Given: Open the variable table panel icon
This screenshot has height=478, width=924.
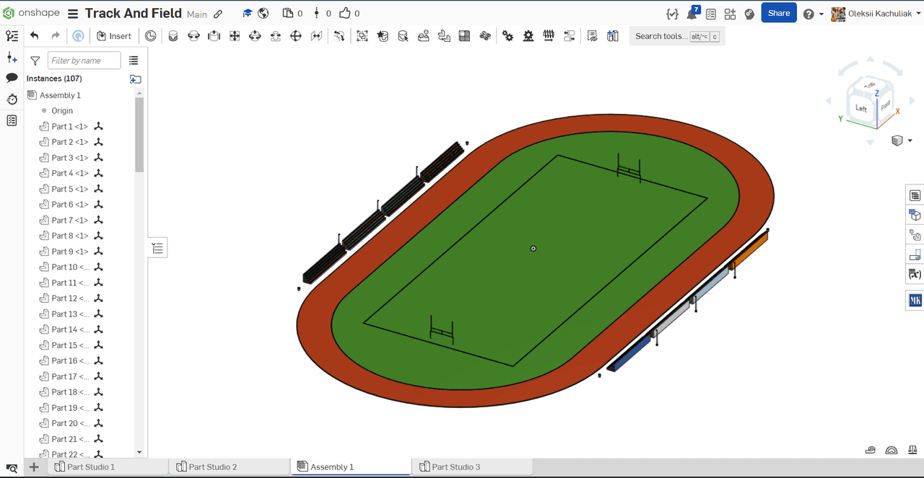Looking at the screenshot, I should [915, 274].
